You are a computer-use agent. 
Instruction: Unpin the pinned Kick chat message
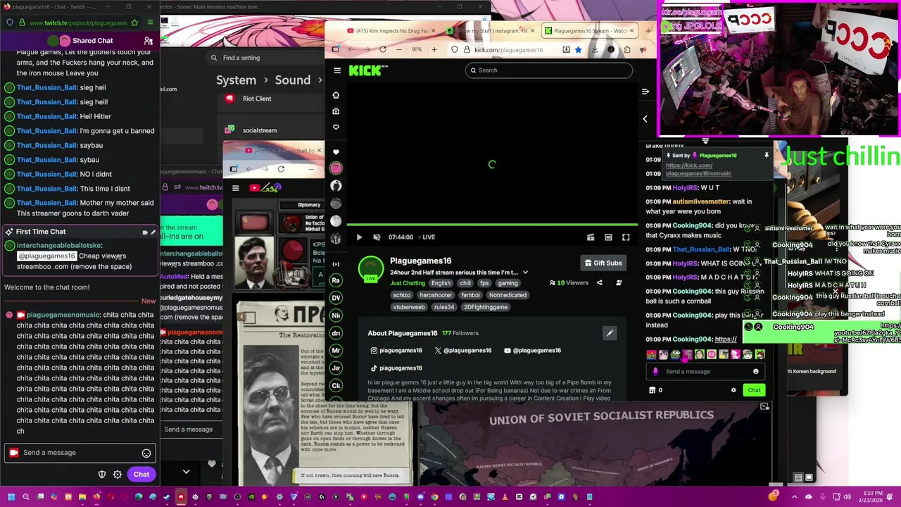pyautogui.click(x=767, y=155)
